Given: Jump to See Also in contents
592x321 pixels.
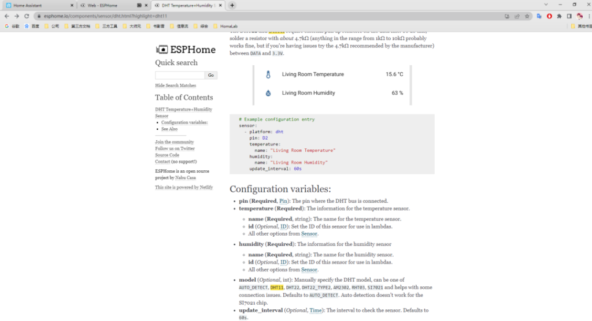Looking at the screenshot, I should click(x=169, y=129).
